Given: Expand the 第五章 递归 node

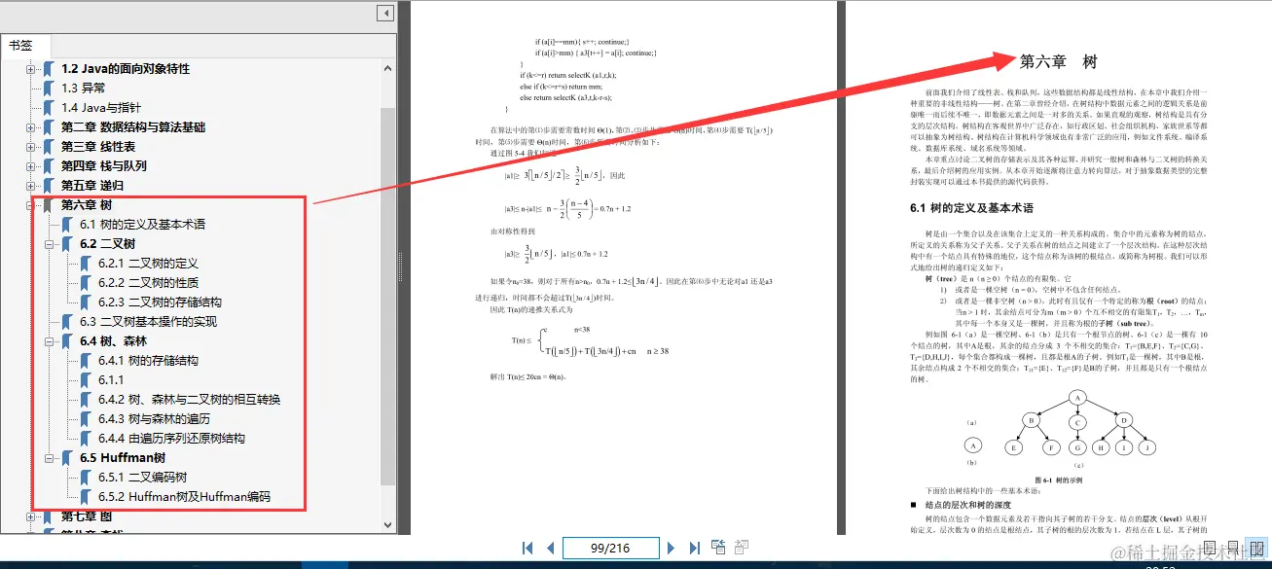Looking at the screenshot, I should coord(31,186).
